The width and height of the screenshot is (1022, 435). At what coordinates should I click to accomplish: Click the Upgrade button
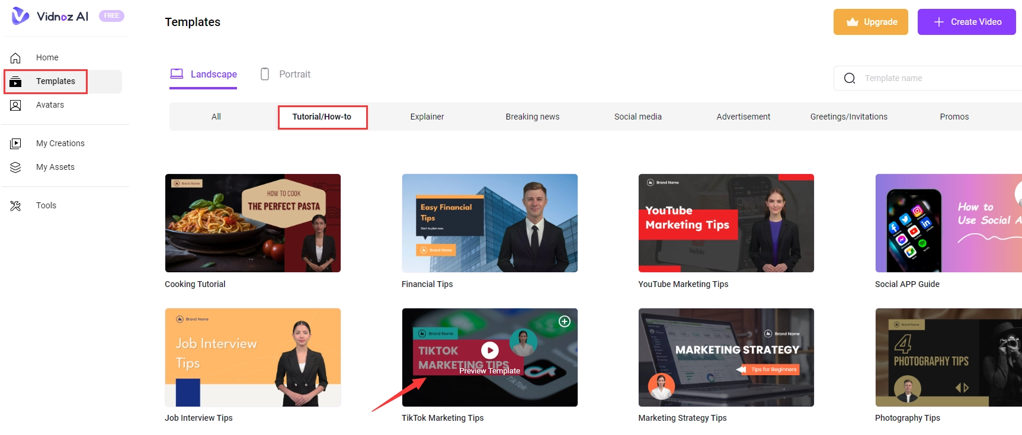[x=870, y=22]
